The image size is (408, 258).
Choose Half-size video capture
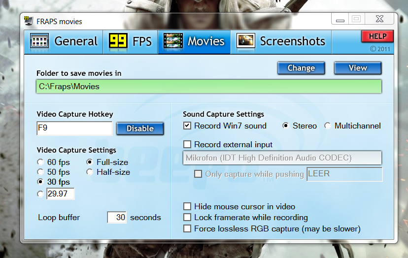point(90,172)
